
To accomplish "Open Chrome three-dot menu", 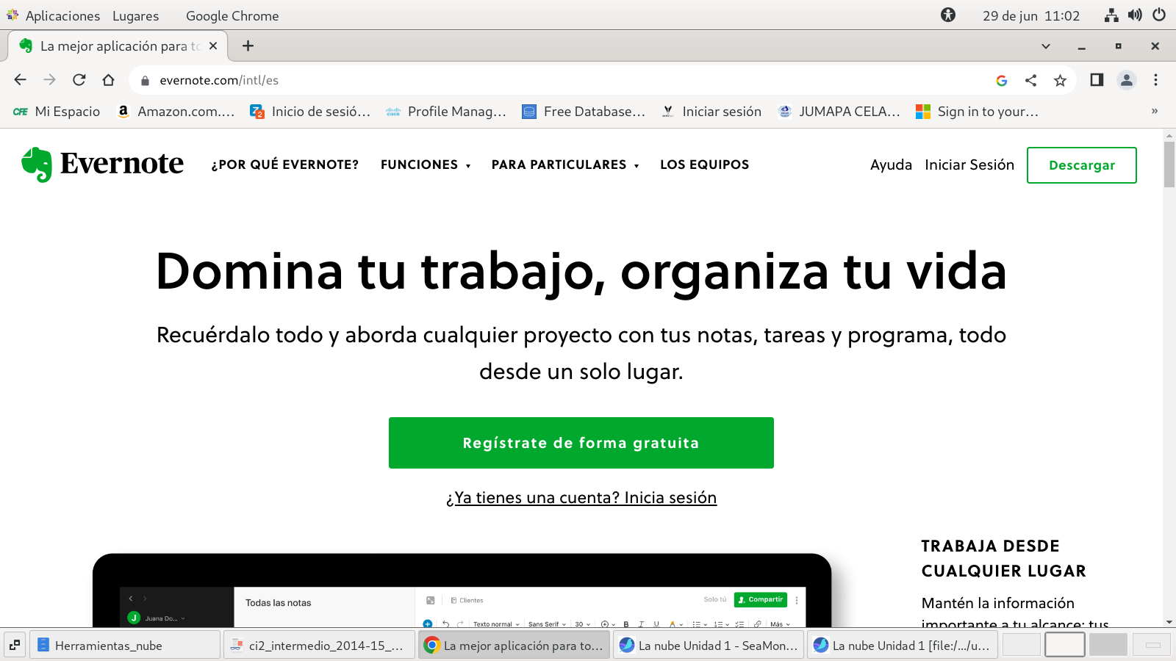I will tap(1155, 80).
